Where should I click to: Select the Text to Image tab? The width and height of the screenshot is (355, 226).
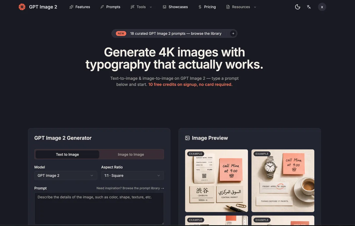click(67, 154)
